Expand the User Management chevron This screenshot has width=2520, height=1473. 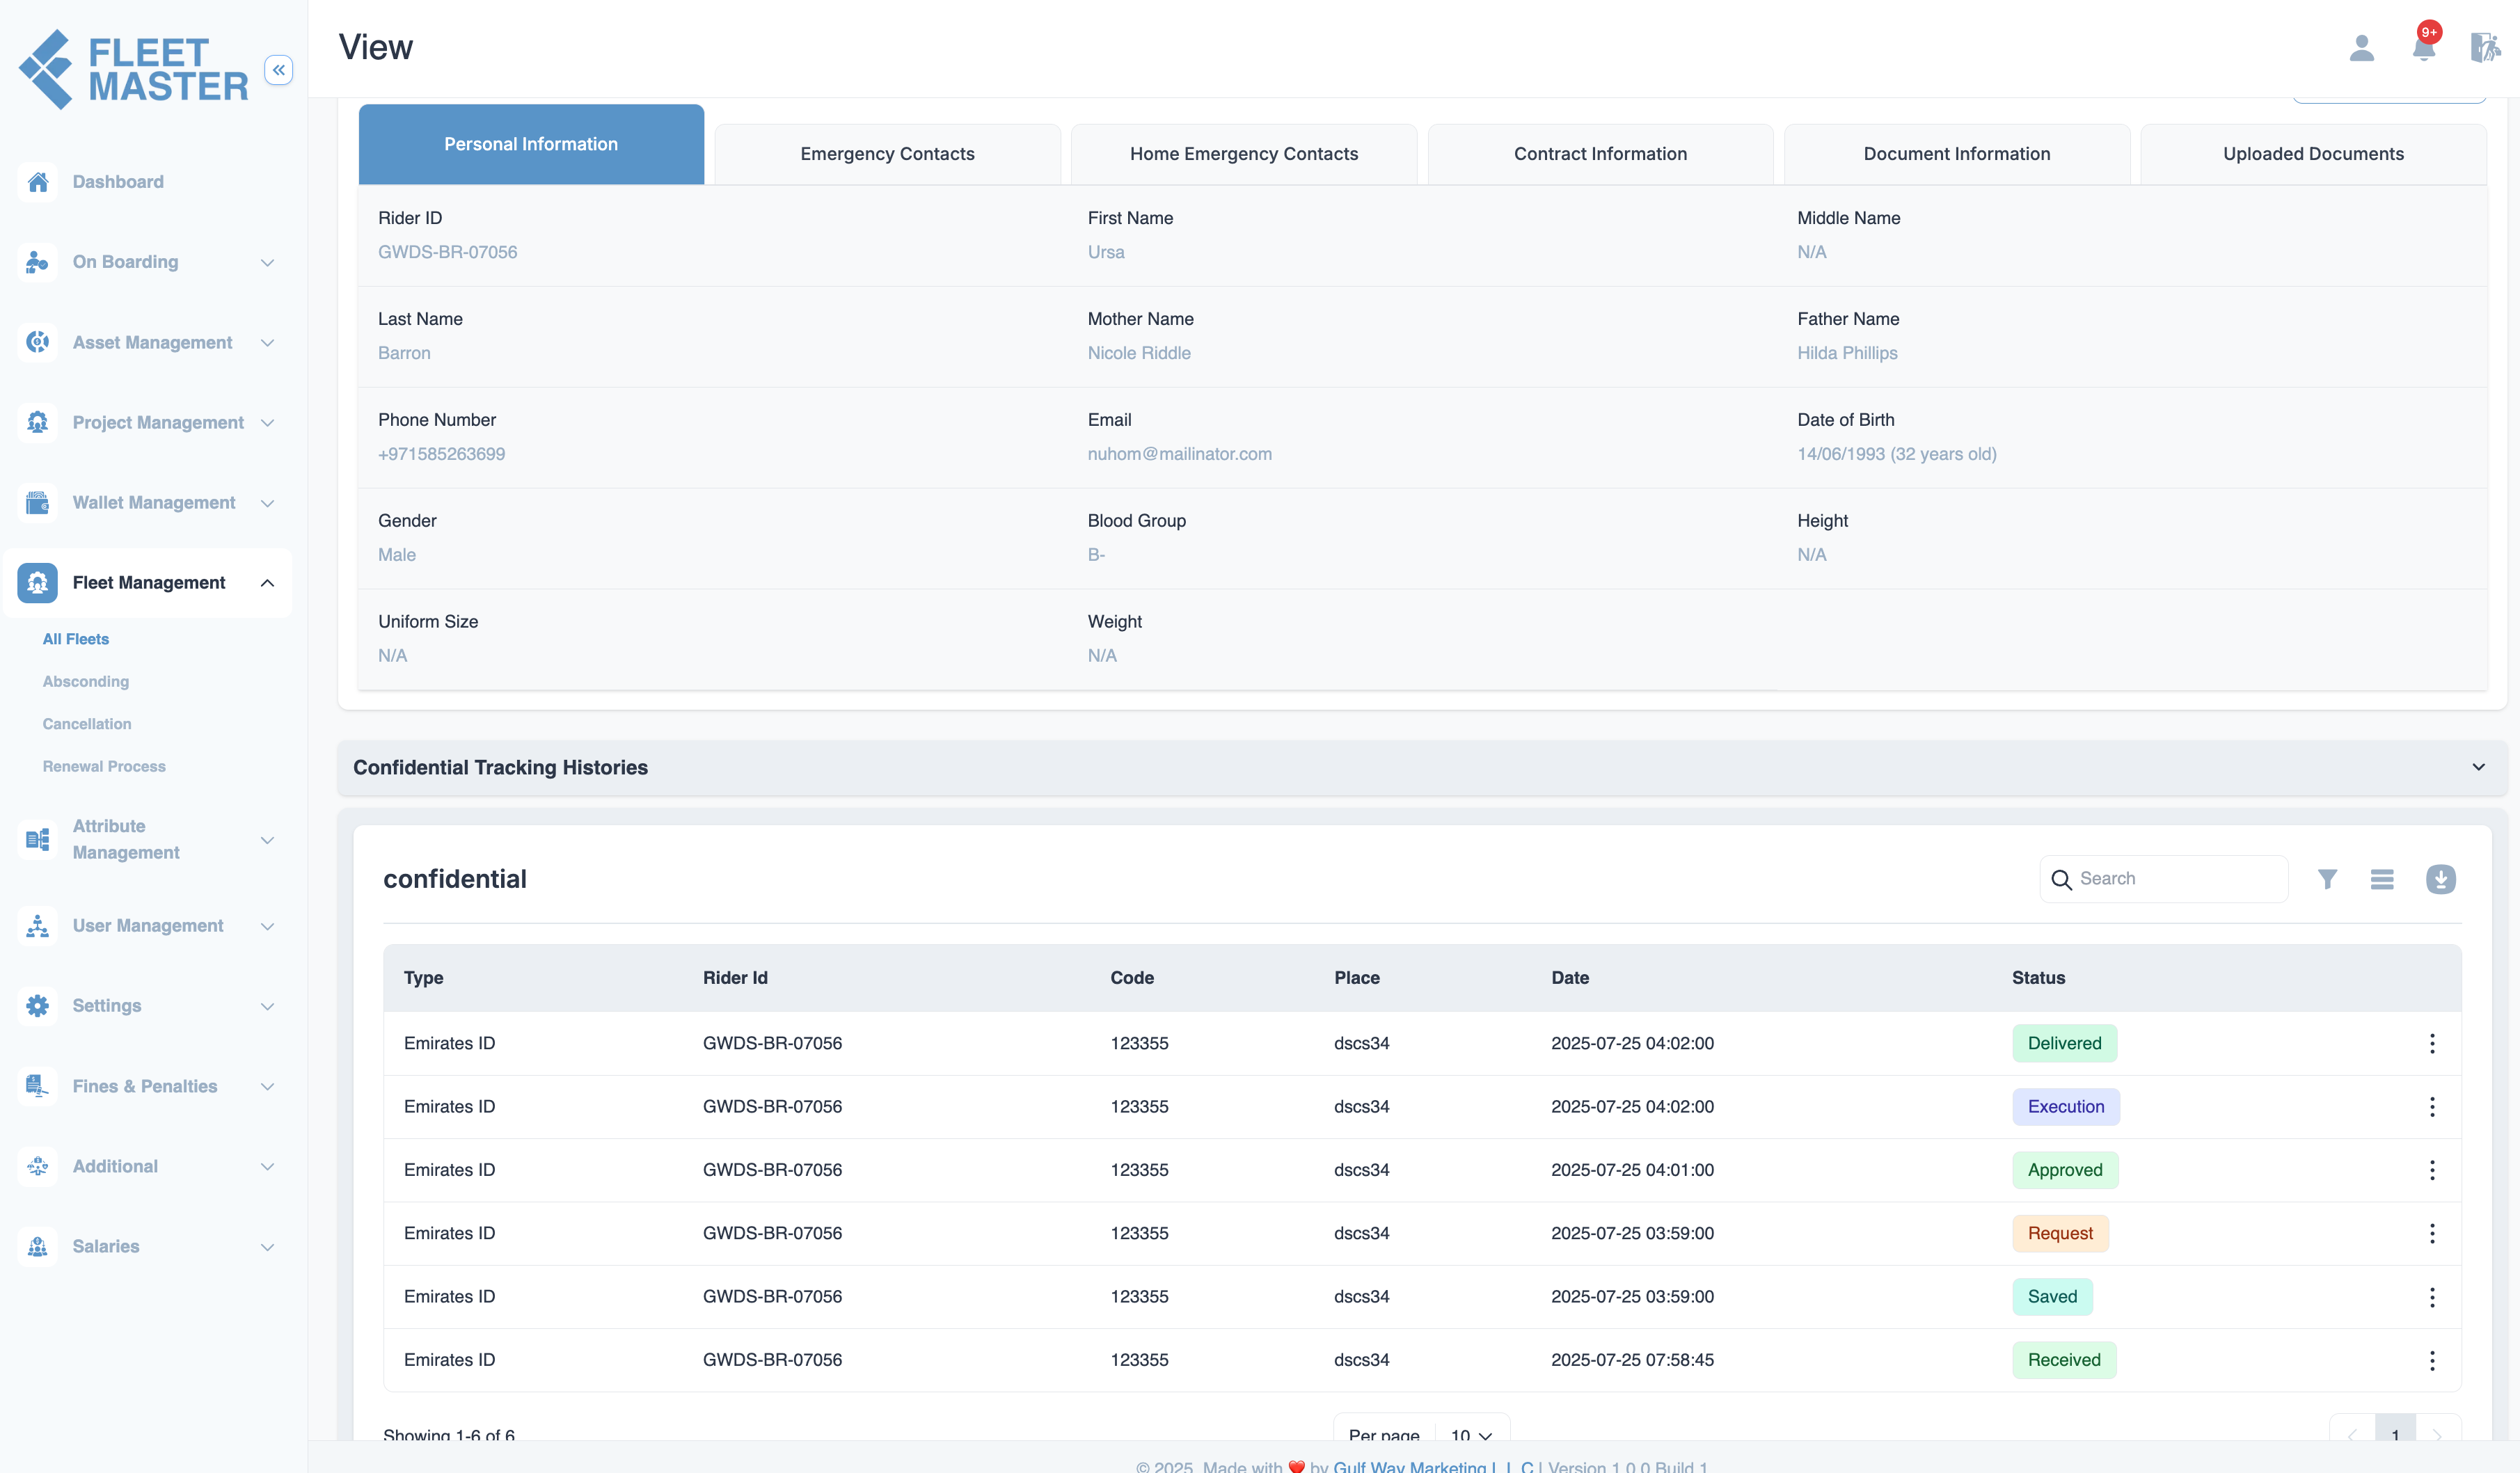pos(267,926)
